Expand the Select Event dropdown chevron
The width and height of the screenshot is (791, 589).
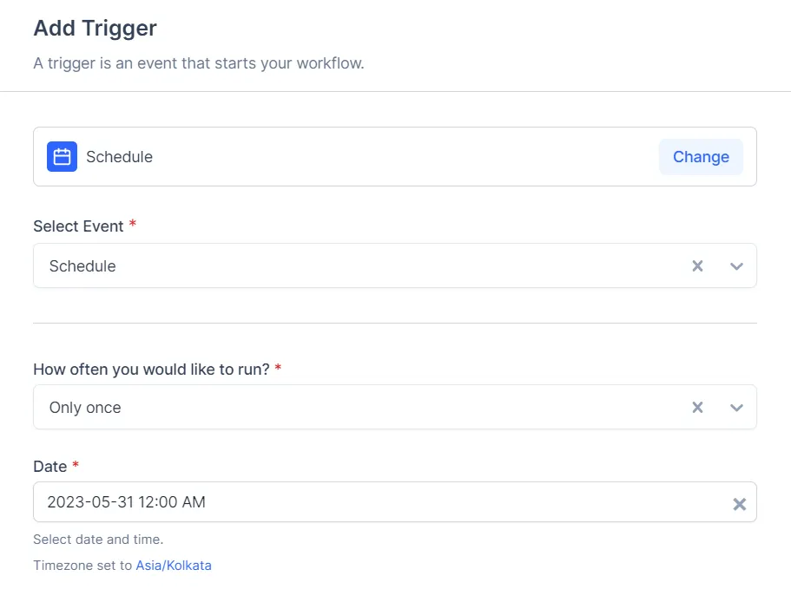pyautogui.click(x=736, y=266)
